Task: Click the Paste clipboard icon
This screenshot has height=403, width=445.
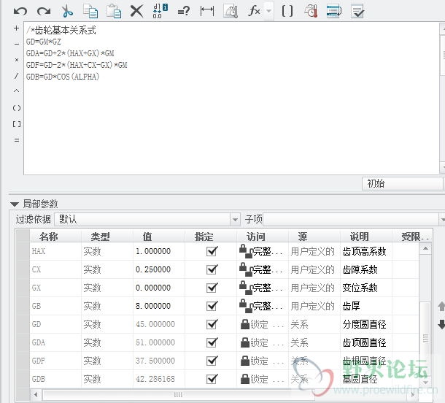Action: pos(114,11)
